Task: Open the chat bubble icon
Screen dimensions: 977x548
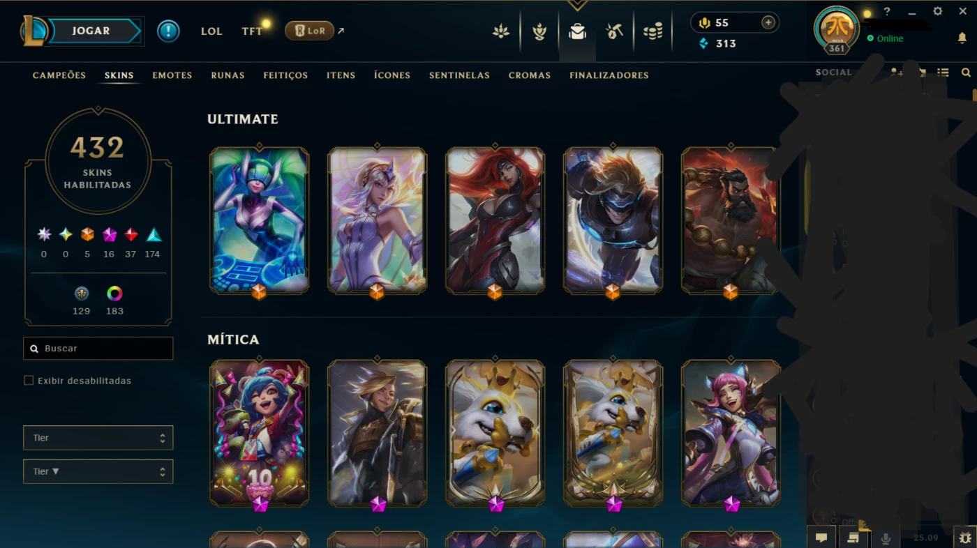Action: [x=821, y=538]
